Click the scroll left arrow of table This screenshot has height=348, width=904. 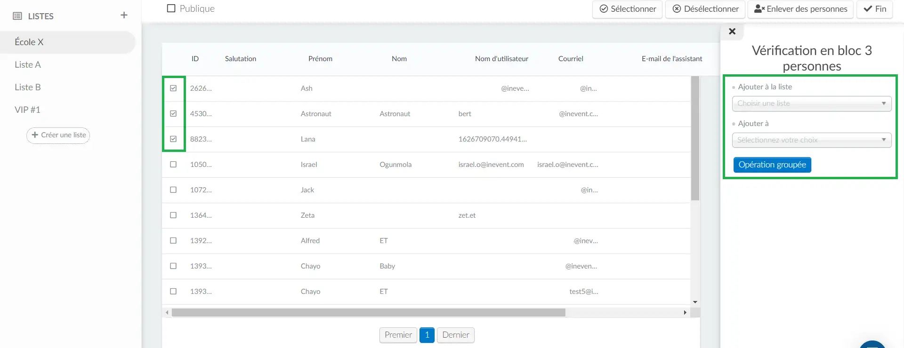pos(167,313)
